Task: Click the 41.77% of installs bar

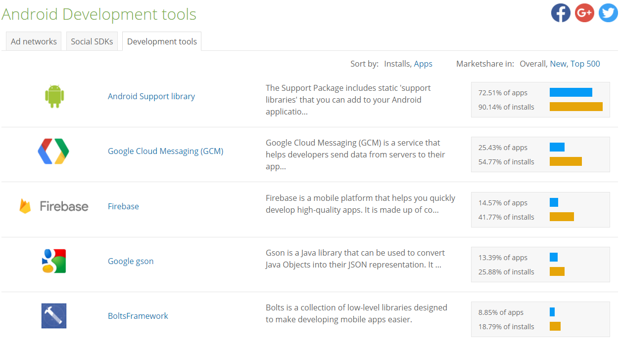Action: pyautogui.click(x=562, y=217)
